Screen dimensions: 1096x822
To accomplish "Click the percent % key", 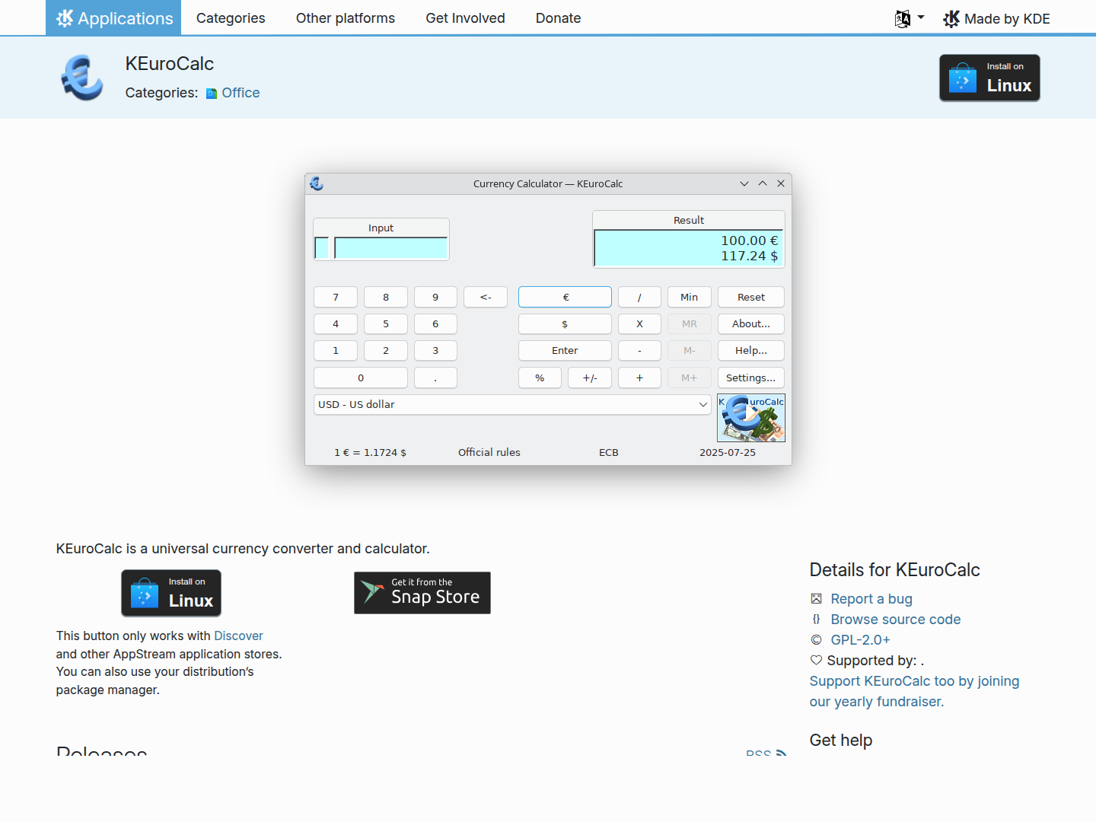I will [540, 378].
